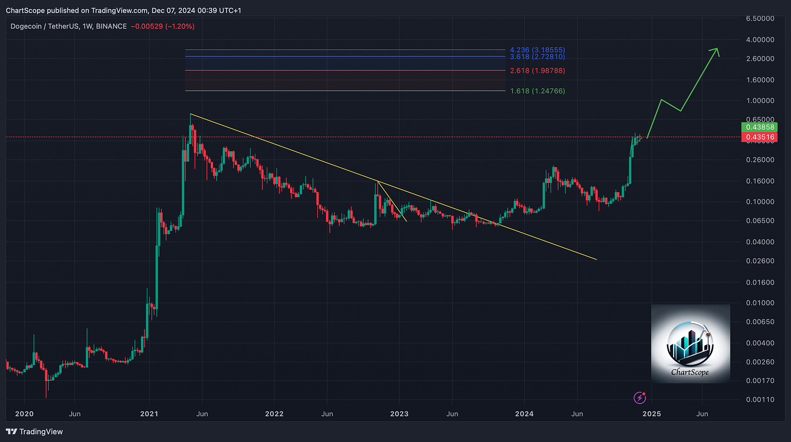The height and width of the screenshot is (442, 791).
Task: Click the 2023 time axis label
Action: pos(400,414)
